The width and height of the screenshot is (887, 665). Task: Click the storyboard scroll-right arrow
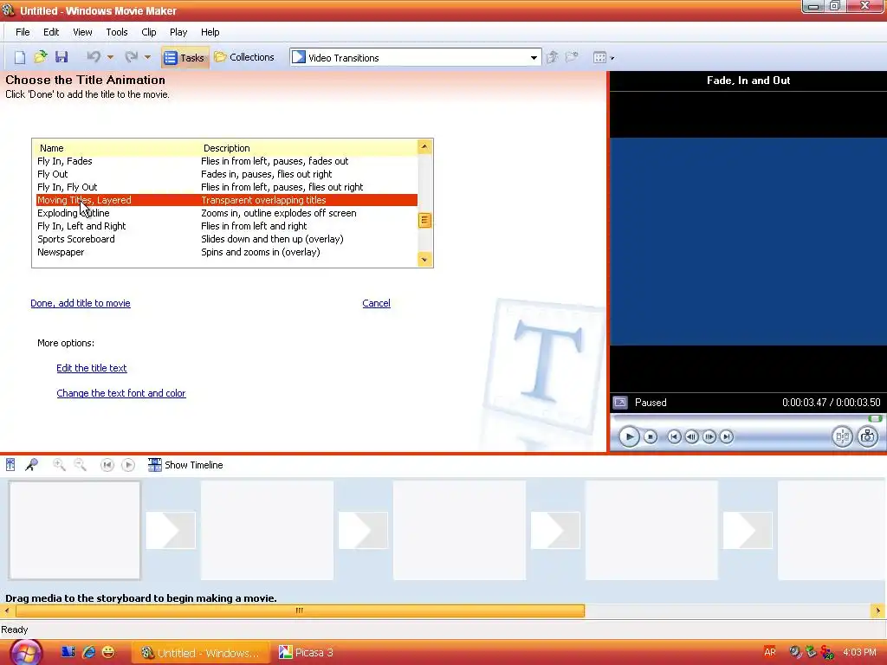878,610
